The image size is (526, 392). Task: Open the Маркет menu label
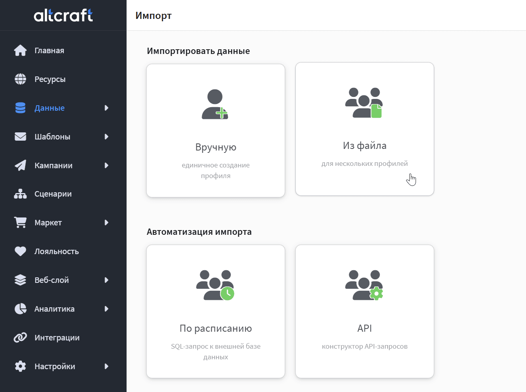pyautogui.click(x=48, y=223)
